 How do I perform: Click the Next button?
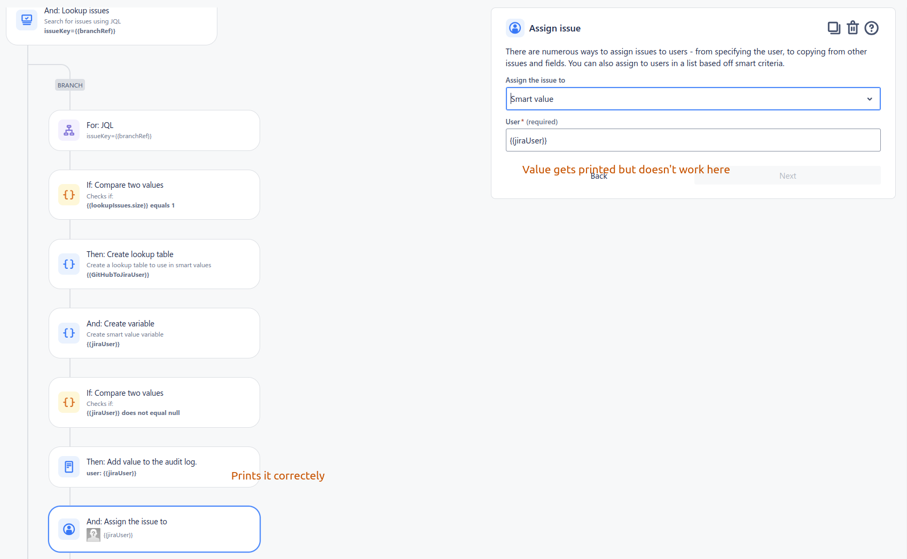[787, 175]
